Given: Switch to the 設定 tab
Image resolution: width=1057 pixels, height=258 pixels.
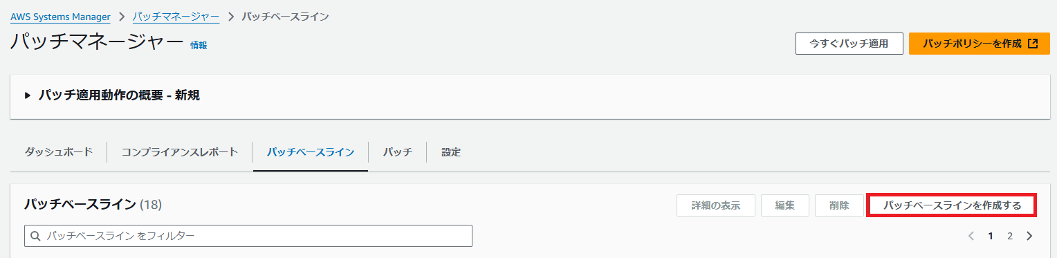Looking at the screenshot, I should click(451, 152).
